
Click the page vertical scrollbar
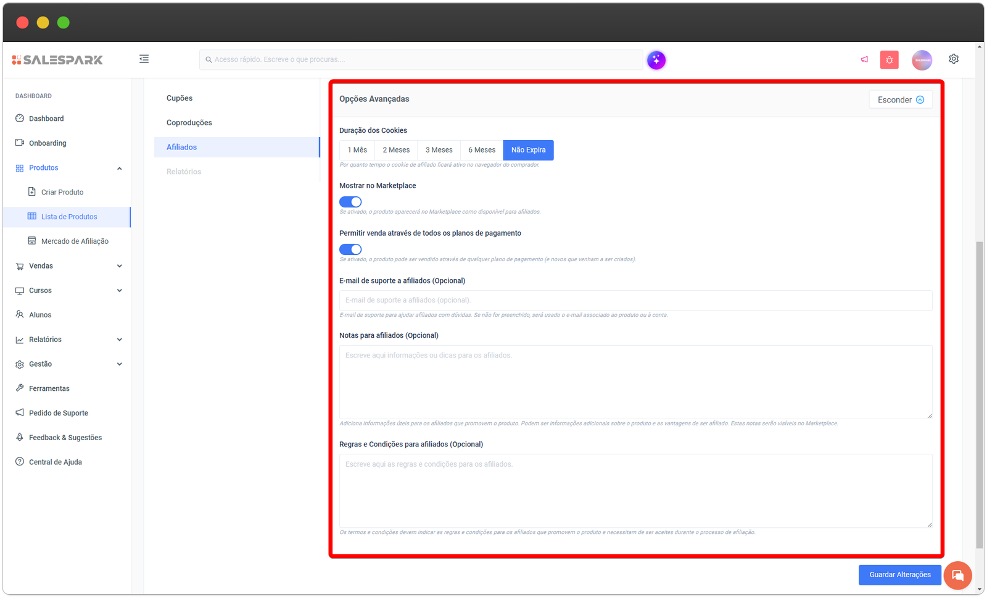pyautogui.click(x=980, y=395)
